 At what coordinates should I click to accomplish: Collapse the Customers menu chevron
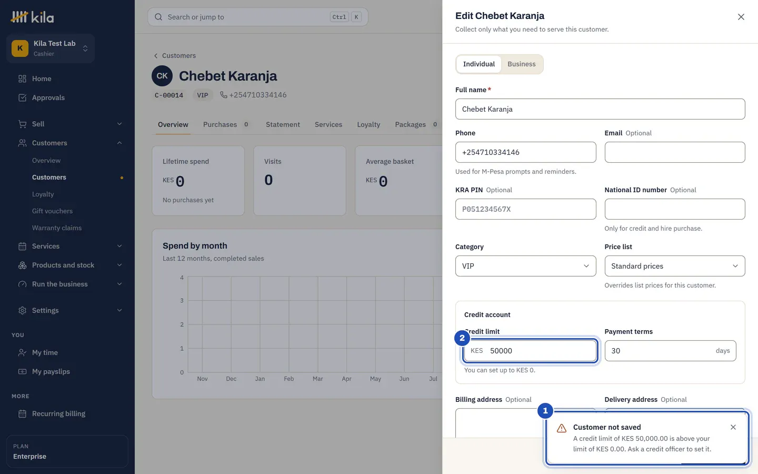tap(119, 143)
